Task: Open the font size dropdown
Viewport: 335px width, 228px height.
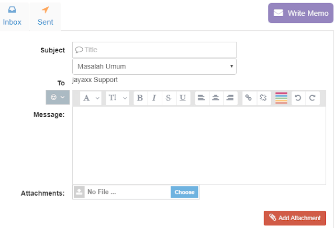Action: click(x=117, y=98)
